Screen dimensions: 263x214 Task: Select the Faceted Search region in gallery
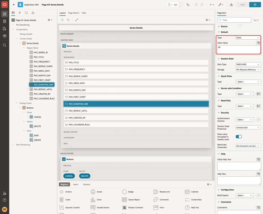[x=100, y=208]
